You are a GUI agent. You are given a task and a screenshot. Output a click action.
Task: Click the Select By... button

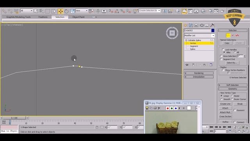(232, 63)
